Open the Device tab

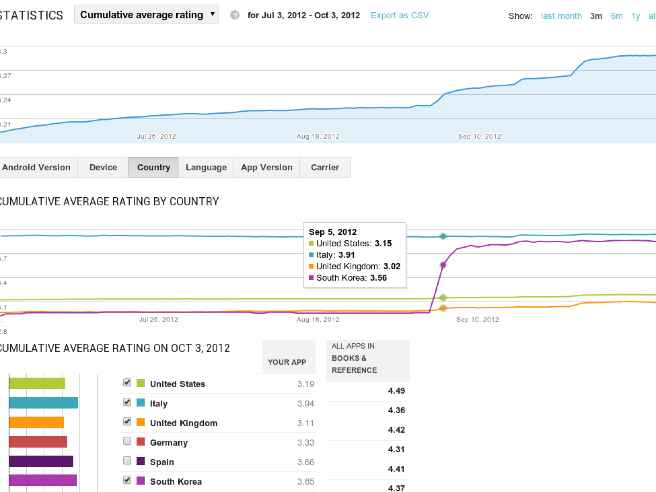tap(103, 167)
